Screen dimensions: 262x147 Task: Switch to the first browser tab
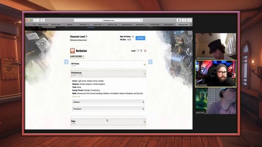pos(34,24)
